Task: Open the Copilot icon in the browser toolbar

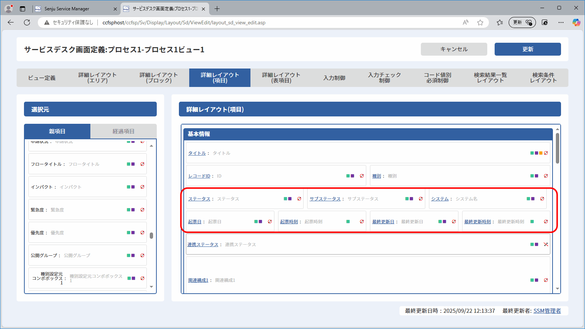Action: (x=576, y=22)
